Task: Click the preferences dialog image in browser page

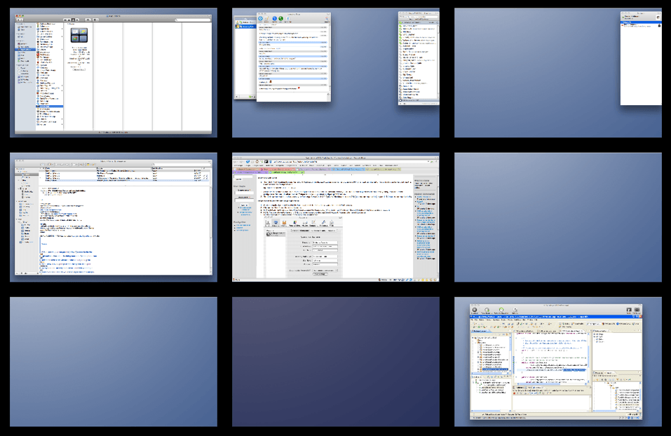Action: tap(302, 245)
